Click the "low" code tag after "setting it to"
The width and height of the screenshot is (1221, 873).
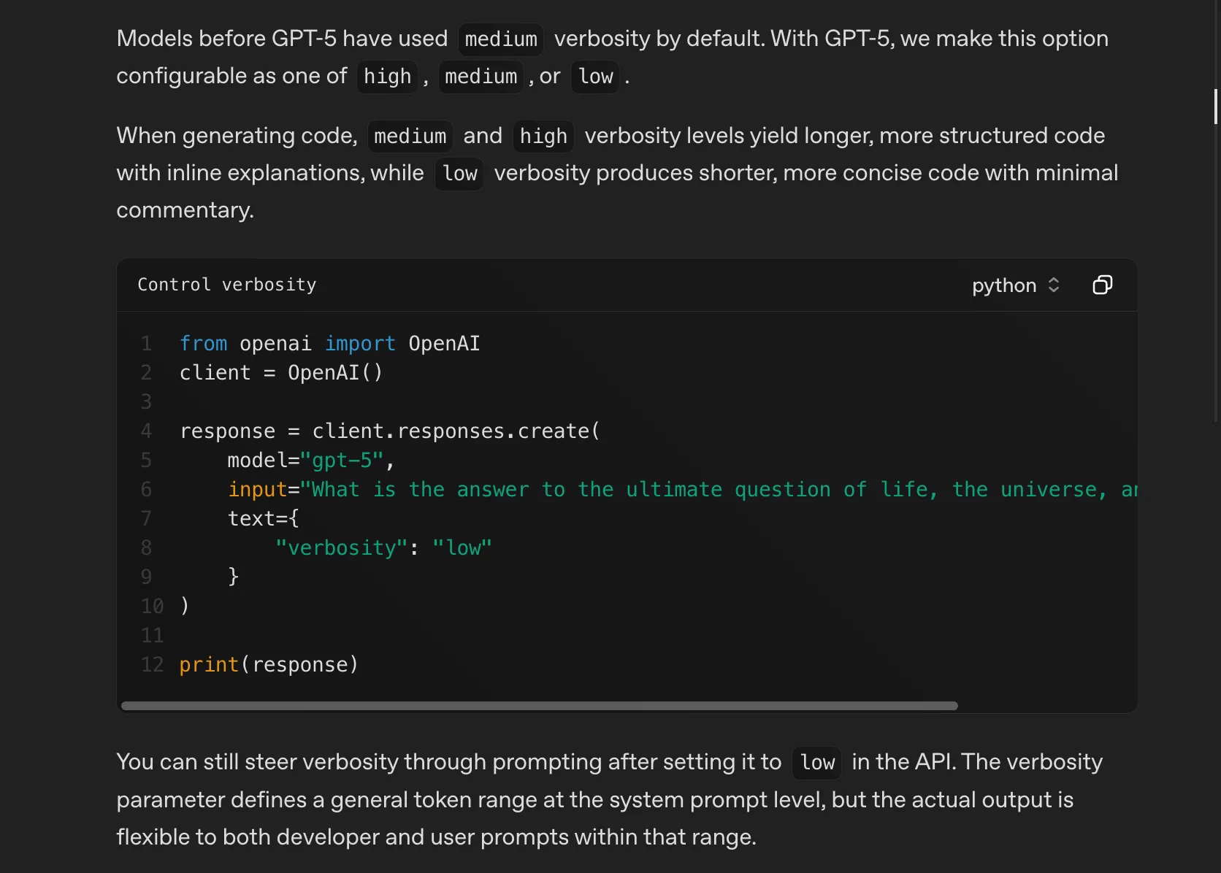(816, 762)
